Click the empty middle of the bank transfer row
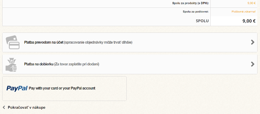 (x=190, y=42)
